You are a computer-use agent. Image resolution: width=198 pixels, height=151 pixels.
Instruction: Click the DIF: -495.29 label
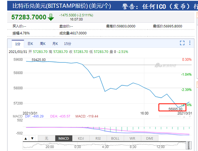click(34, 116)
